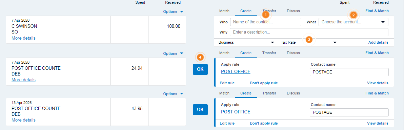
Task: Click in the Who contact name field
Action: 266,22
